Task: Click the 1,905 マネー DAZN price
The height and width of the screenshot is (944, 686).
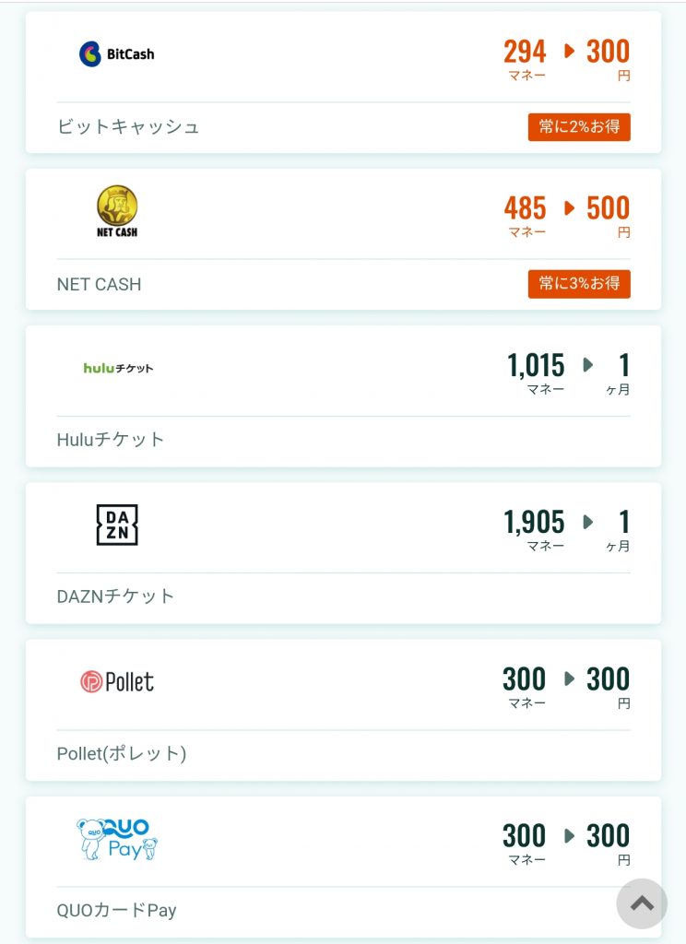Action: pos(534,530)
